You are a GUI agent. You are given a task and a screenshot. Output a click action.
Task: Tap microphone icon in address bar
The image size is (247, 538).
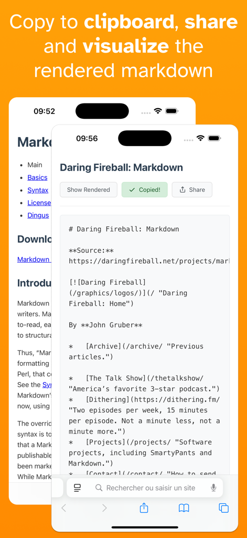(x=213, y=488)
